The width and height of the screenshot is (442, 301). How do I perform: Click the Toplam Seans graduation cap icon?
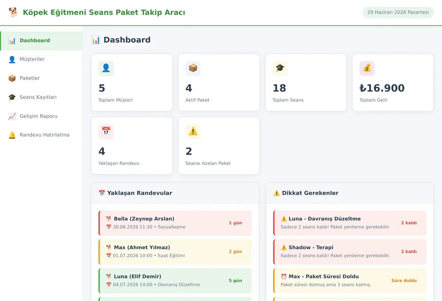click(x=280, y=69)
